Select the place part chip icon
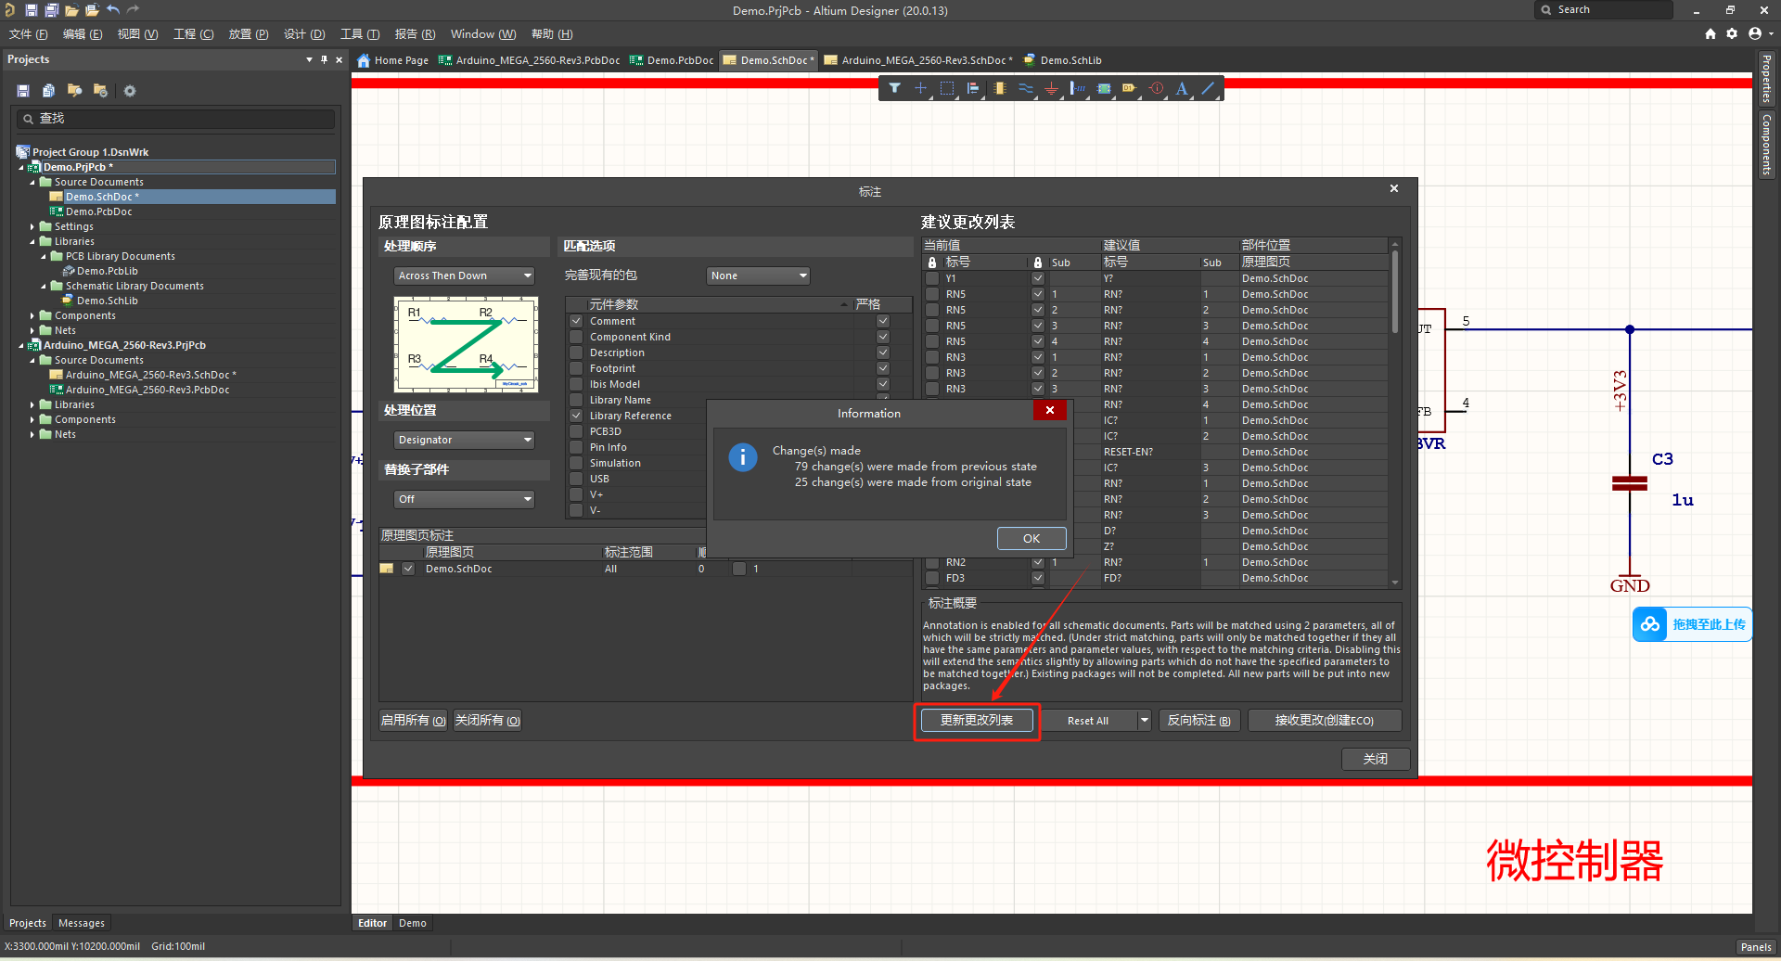 pos(999,88)
